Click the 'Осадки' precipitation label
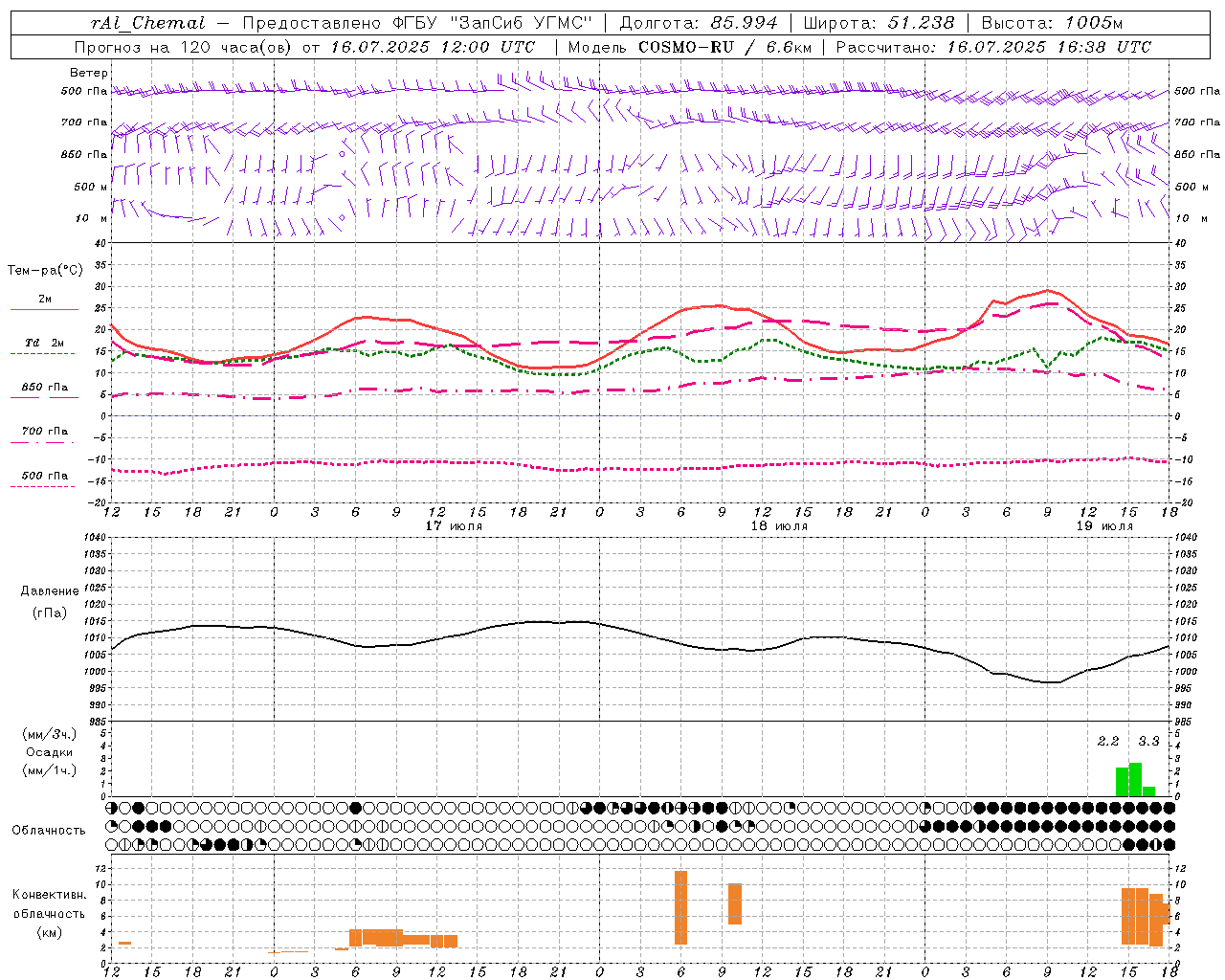 click(50, 752)
